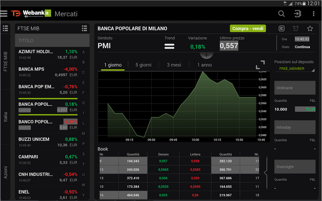Tap Lettera price 0,5595 in book
322x201 pixels.
pyautogui.click(x=195, y=187)
